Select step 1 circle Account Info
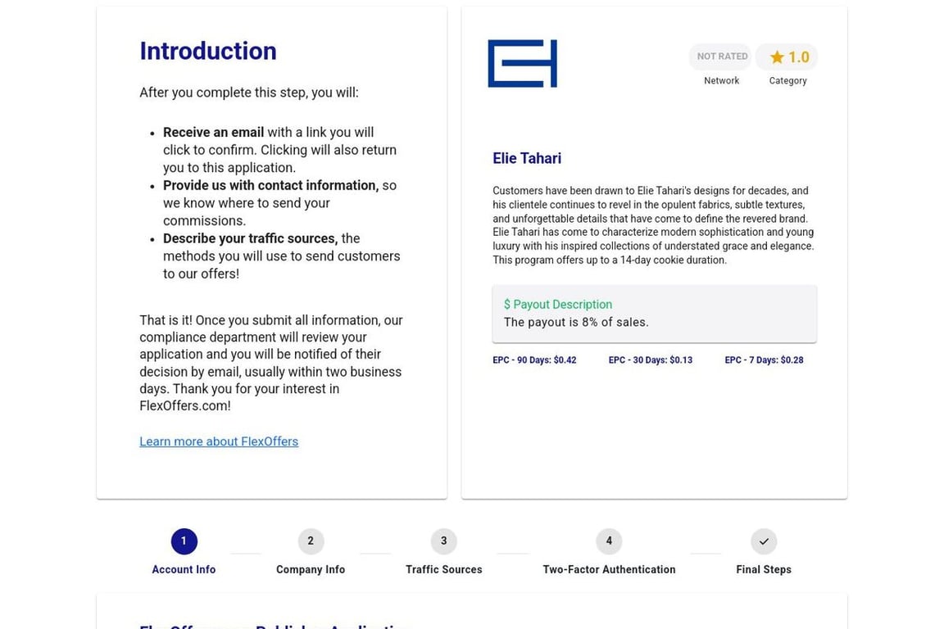 pyautogui.click(x=184, y=541)
